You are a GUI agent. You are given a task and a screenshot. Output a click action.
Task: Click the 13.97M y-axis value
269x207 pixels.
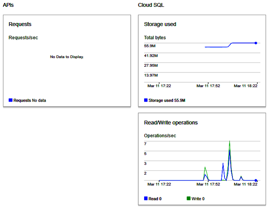(151, 75)
